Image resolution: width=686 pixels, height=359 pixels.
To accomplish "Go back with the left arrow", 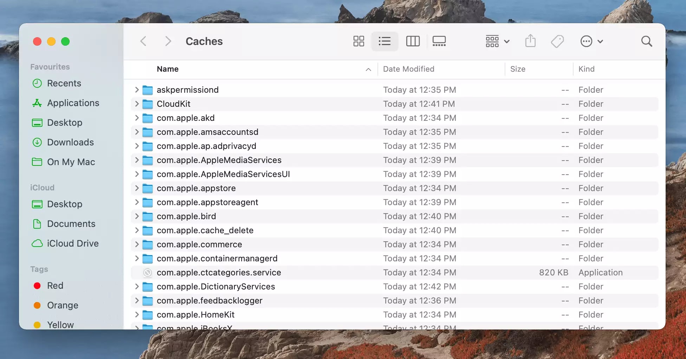I will [x=143, y=41].
